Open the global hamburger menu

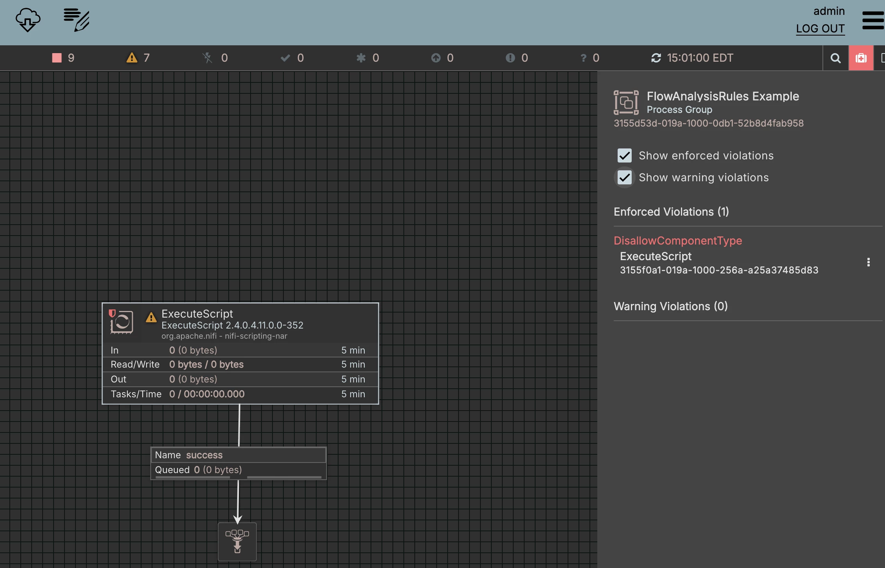tap(873, 20)
